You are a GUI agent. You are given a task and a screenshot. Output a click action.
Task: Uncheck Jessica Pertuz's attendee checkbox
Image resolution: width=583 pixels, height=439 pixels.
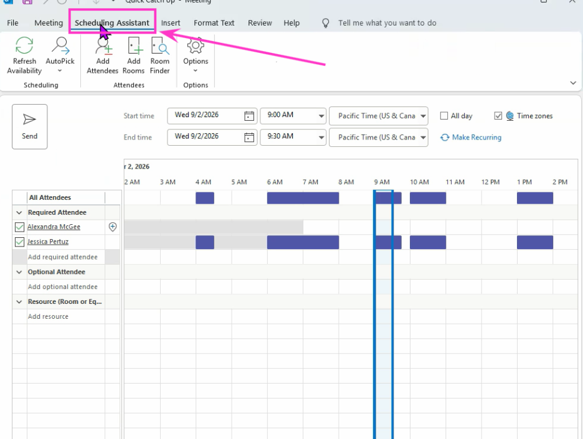(x=20, y=242)
